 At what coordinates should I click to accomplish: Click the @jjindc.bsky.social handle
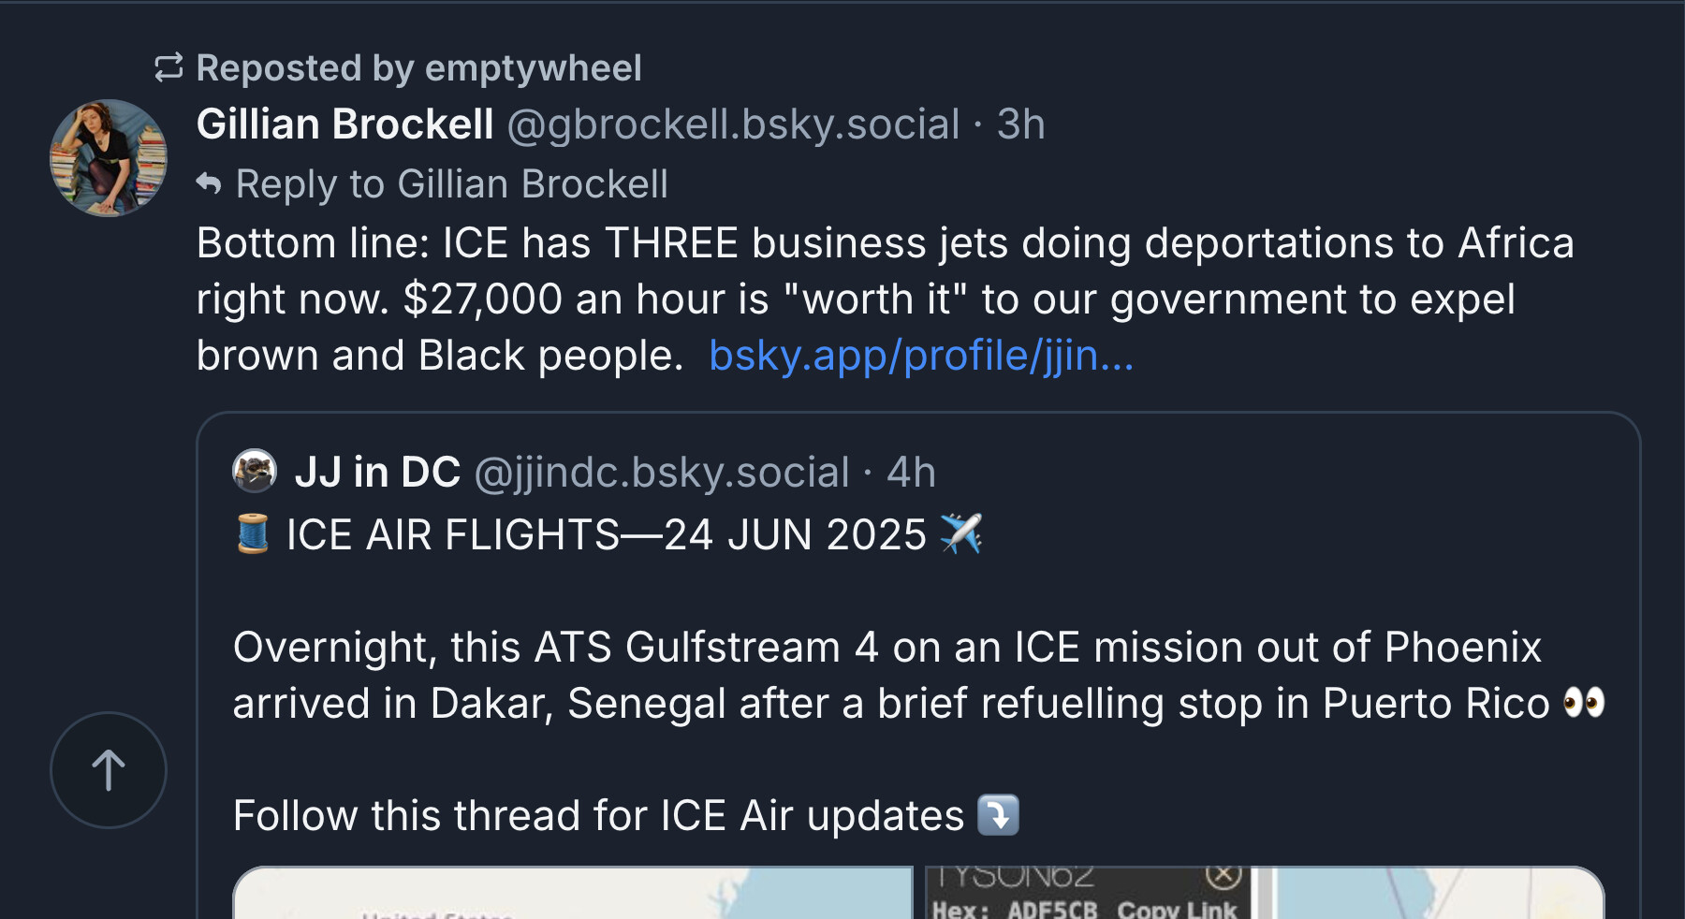click(662, 473)
